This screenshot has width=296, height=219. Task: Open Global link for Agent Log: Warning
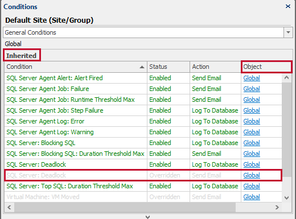[252, 132]
